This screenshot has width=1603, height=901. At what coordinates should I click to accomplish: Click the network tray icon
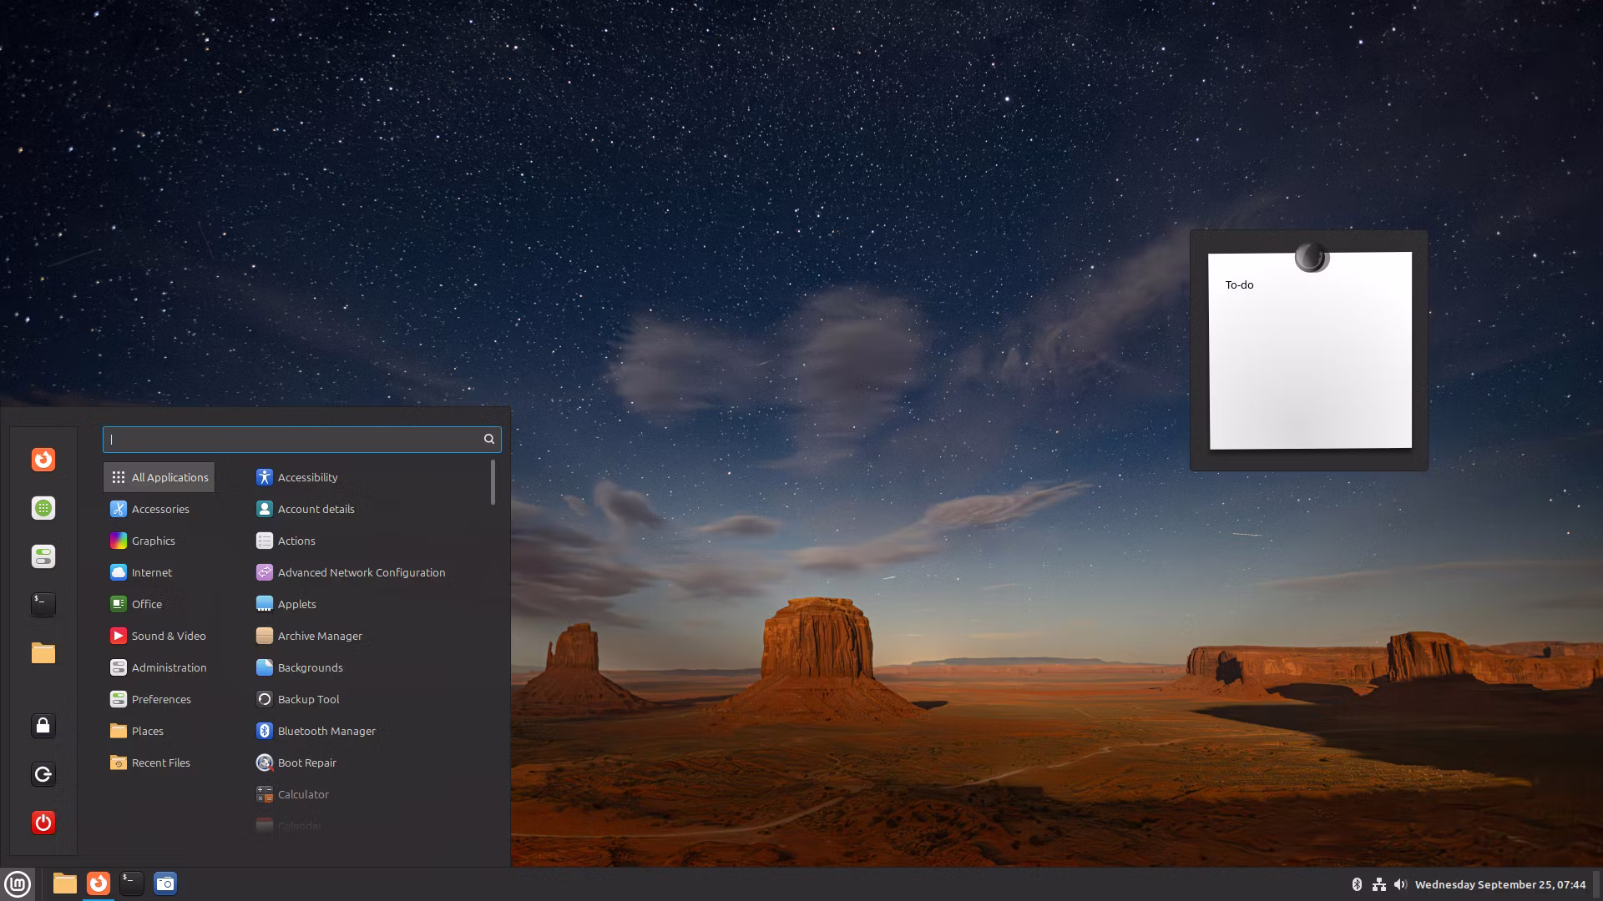1378,884
